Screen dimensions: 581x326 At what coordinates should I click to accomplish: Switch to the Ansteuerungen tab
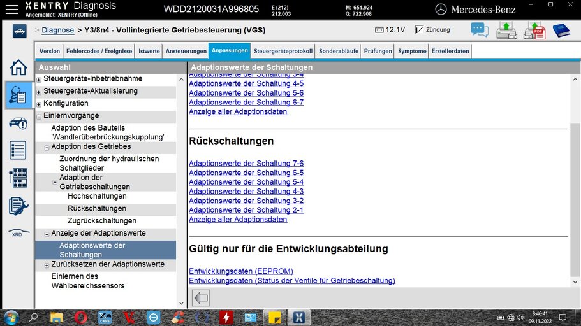186,51
